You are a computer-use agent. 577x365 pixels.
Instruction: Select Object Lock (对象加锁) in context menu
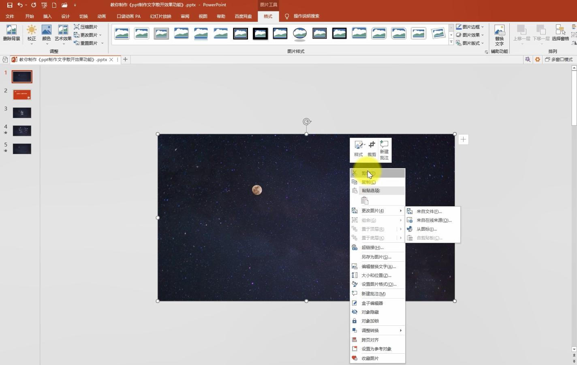[370, 321]
